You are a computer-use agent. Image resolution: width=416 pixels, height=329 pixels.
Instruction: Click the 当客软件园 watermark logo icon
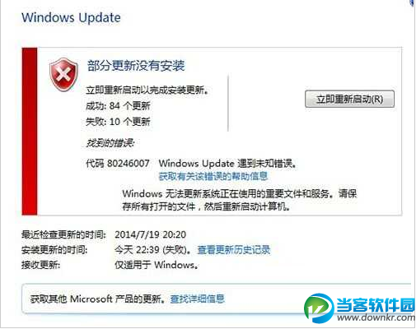pyautogui.click(x=319, y=308)
